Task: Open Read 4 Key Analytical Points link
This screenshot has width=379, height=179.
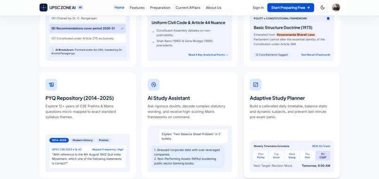Action: point(208,55)
